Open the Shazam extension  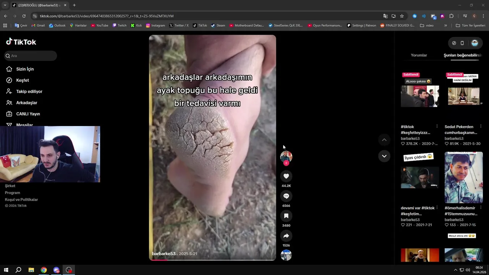pos(415,16)
